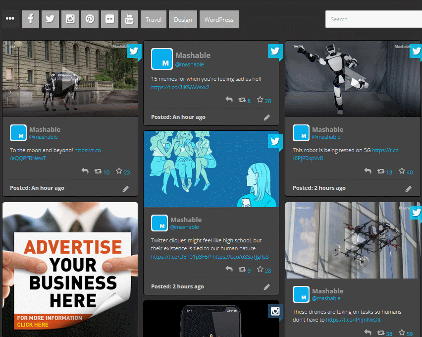Open Mashable avatar on 'moon and beyond' post

pos(18,133)
